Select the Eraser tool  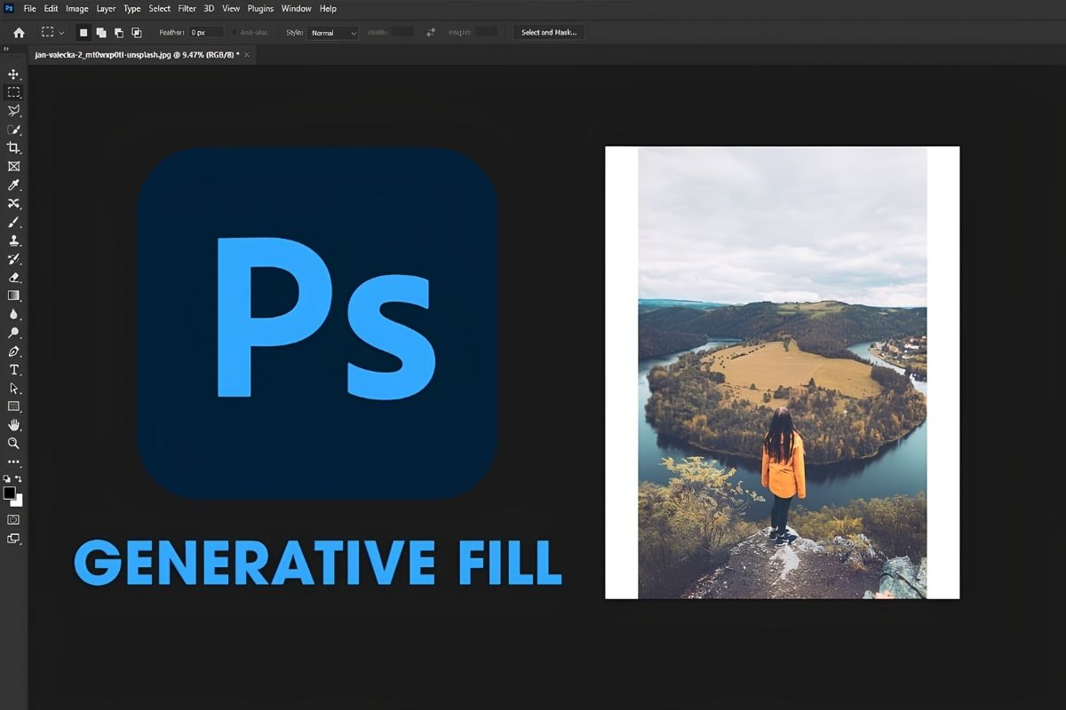coord(13,277)
